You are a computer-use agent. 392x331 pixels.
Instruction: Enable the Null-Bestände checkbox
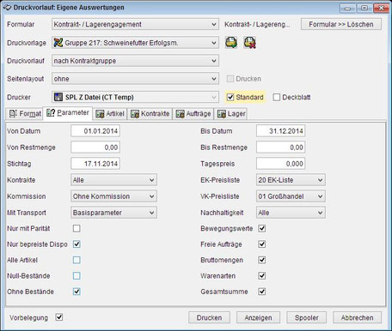(x=77, y=276)
